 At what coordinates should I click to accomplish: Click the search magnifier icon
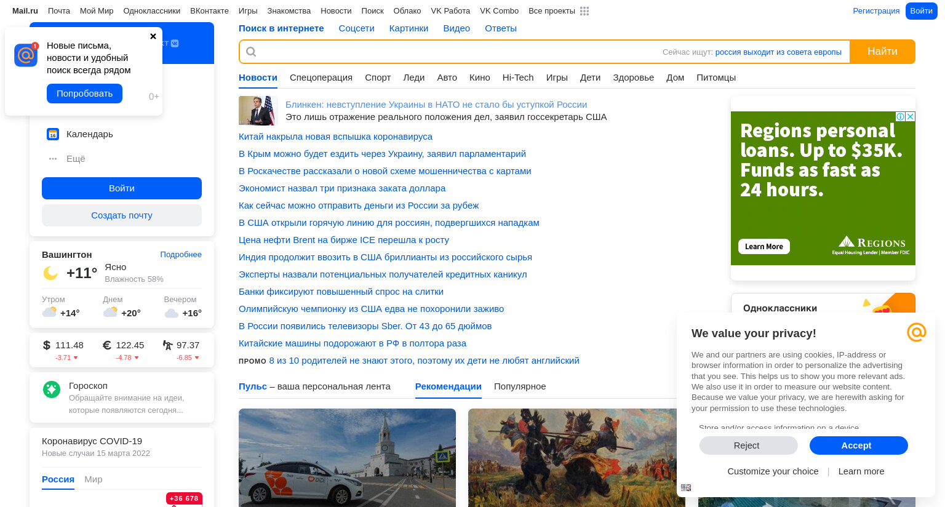251,52
